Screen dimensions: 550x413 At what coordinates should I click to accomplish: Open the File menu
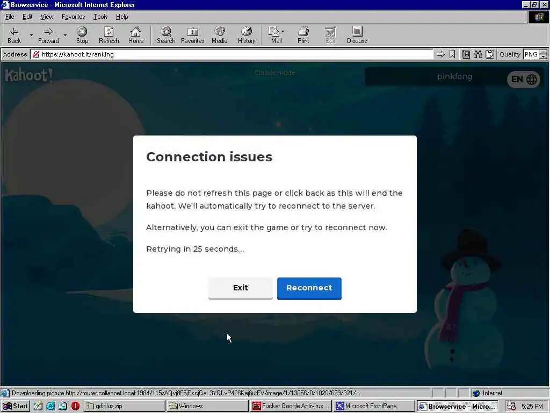(10, 17)
